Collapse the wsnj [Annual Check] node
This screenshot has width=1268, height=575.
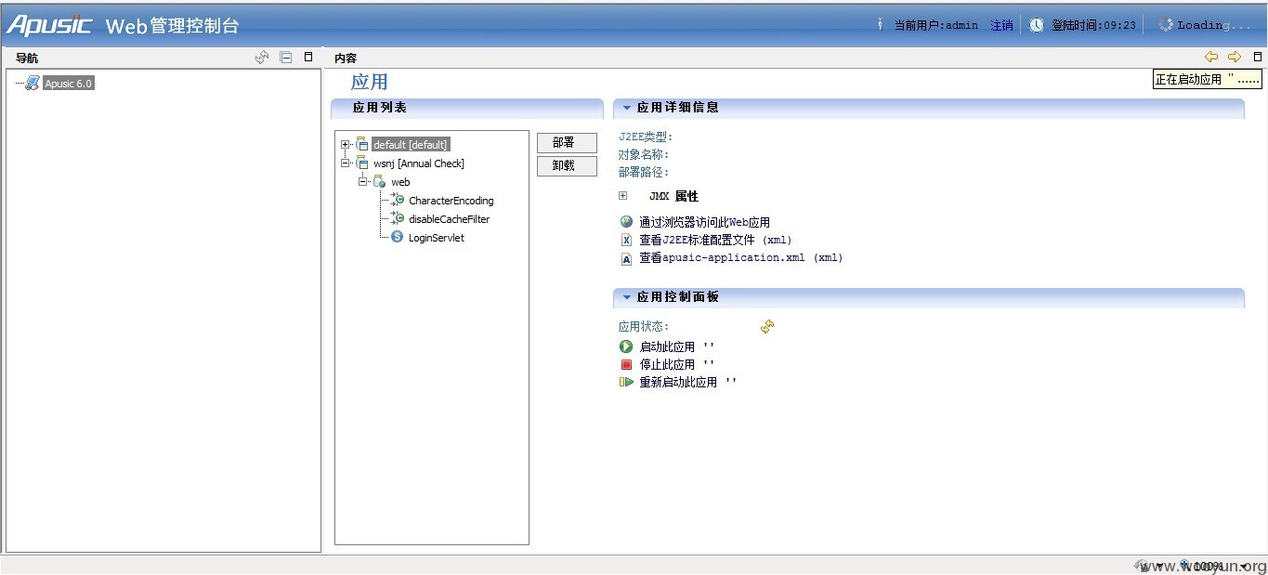click(x=346, y=163)
